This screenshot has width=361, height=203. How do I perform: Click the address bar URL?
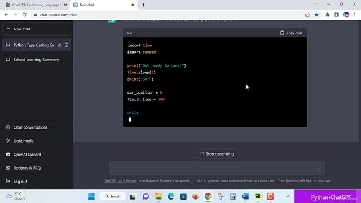tap(59, 15)
